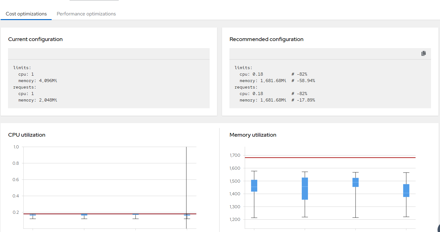Click the leftmost box plot in CPU utilization
Image resolution: width=440 pixels, height=232 pixels.
tap(33, 215)
